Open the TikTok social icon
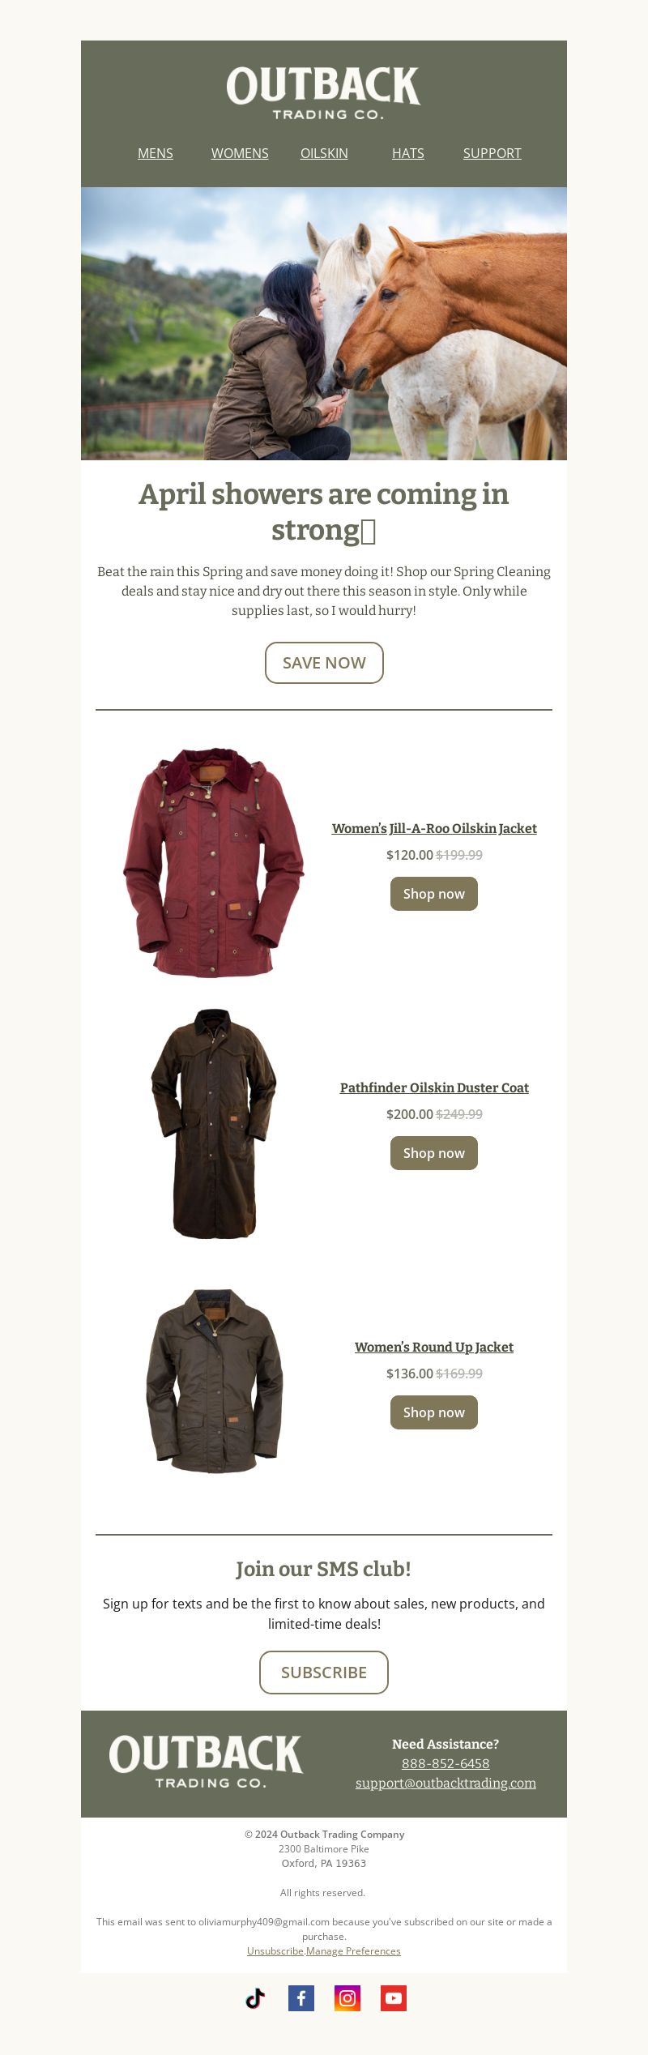648x2055 pixels. [x=255, y=1998]
